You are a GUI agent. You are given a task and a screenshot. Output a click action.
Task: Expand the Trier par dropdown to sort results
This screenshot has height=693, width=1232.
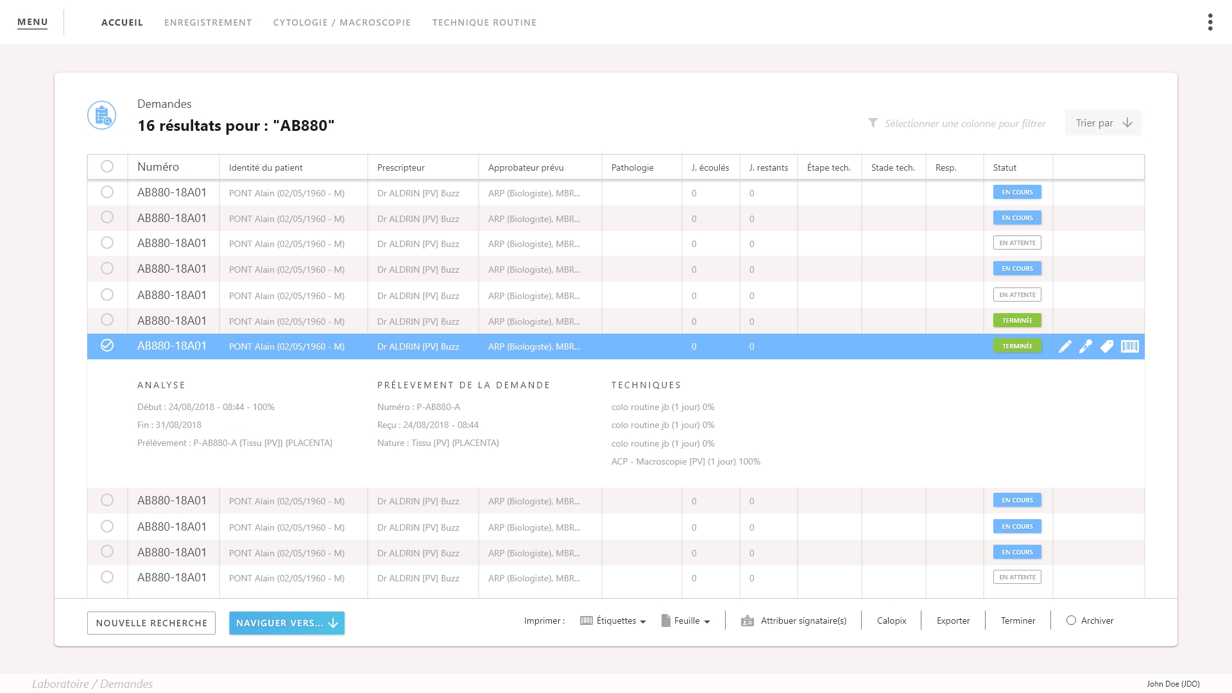1104,123
